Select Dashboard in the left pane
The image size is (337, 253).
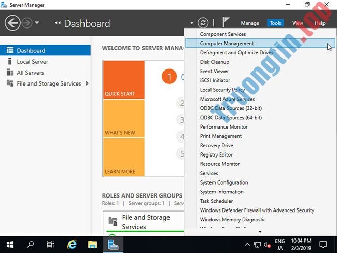(x=45, y=50)
